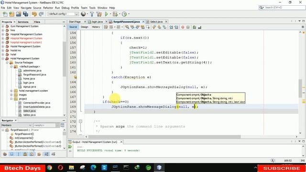306x172 pixels.
Task: Click the Build Project hammer icon
Action: coord(92,14)
